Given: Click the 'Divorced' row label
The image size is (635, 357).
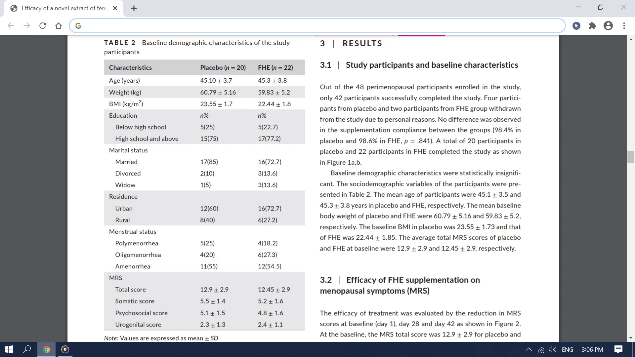Looking at the screenshot, I should pyautogui.click(x=128, y=173).
